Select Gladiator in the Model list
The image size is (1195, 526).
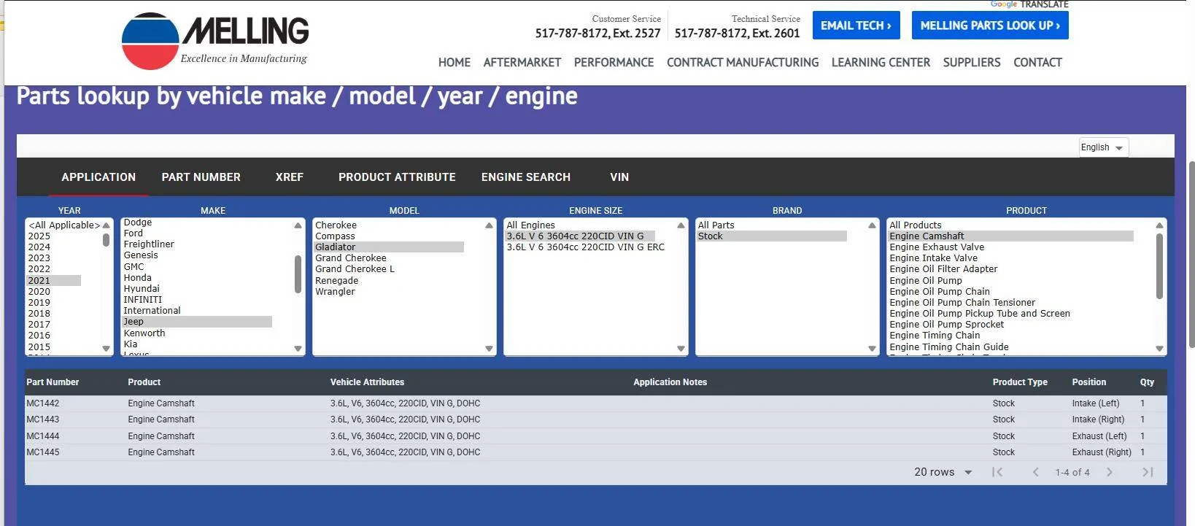[389, 247]
